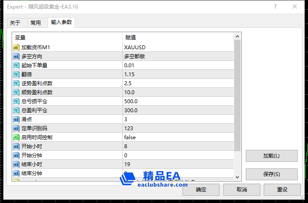Screen dimensions: 308x203
Task: Click the double icon beside 顺势盈利点数
Action: [x=16, y=93]
